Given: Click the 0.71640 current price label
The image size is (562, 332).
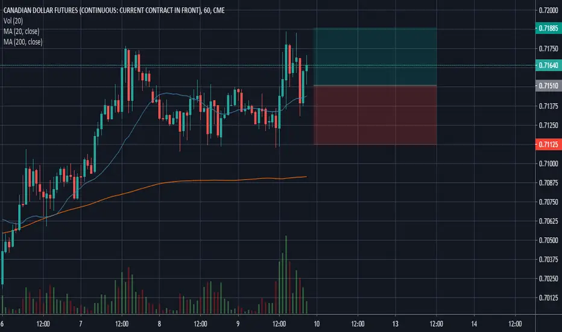Looking at the screenshot, I should pos(548,65).
